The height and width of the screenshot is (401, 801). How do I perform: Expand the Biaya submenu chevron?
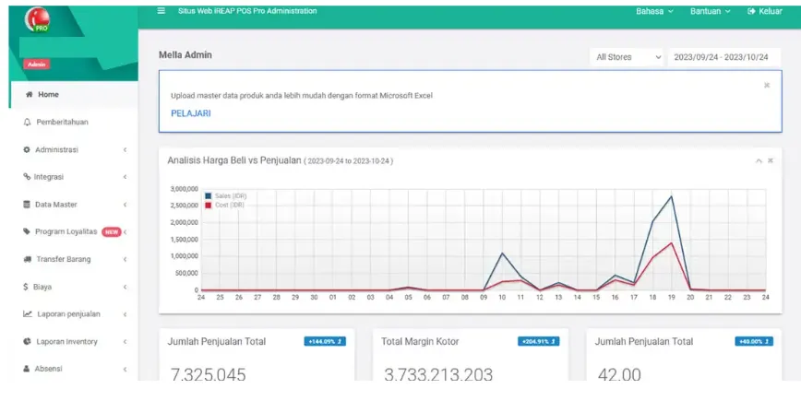(126, 287)
